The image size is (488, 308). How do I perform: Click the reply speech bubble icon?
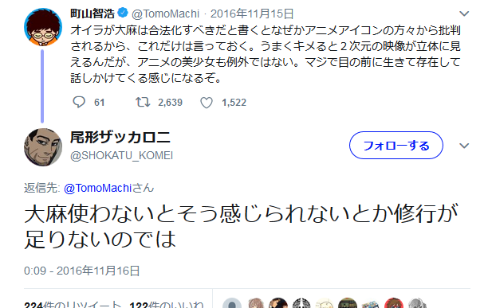tap(79, 102)
